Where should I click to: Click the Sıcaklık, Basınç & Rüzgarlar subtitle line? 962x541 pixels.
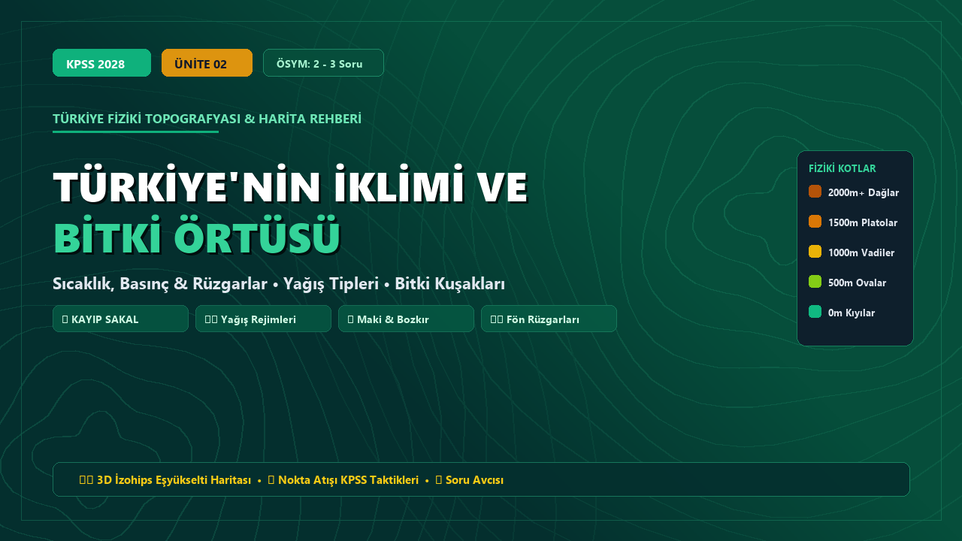point(279,284)
